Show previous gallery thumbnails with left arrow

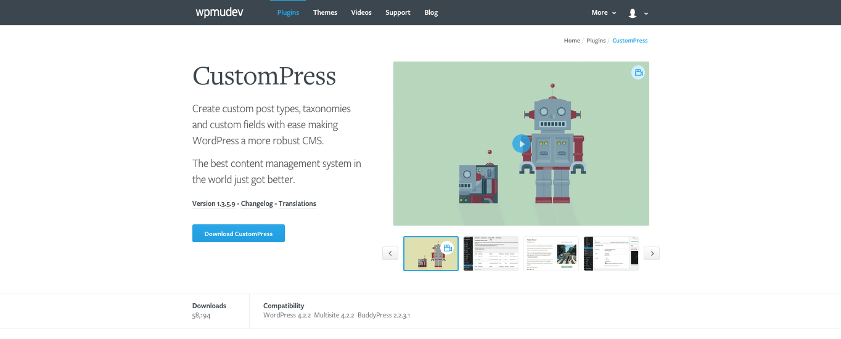390,253
